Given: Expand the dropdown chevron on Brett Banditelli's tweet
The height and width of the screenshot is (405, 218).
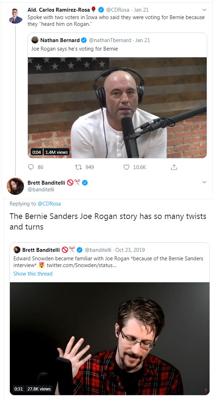Looking at the screenshot, I should 204,182.
